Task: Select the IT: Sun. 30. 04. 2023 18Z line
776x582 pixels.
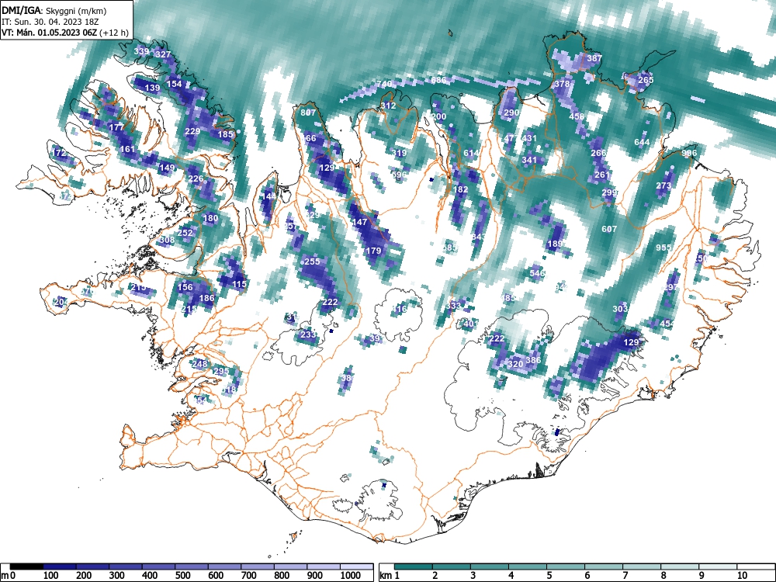Action: [x=50, y=22]
